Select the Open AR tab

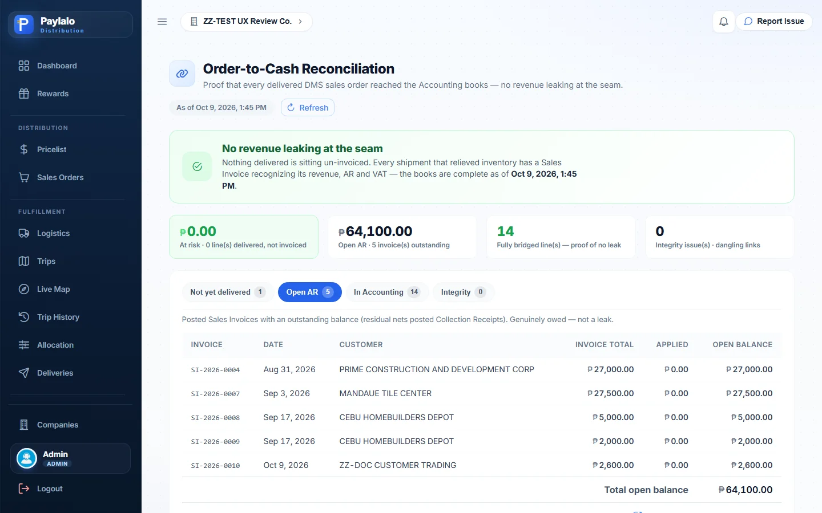[310, 292]
